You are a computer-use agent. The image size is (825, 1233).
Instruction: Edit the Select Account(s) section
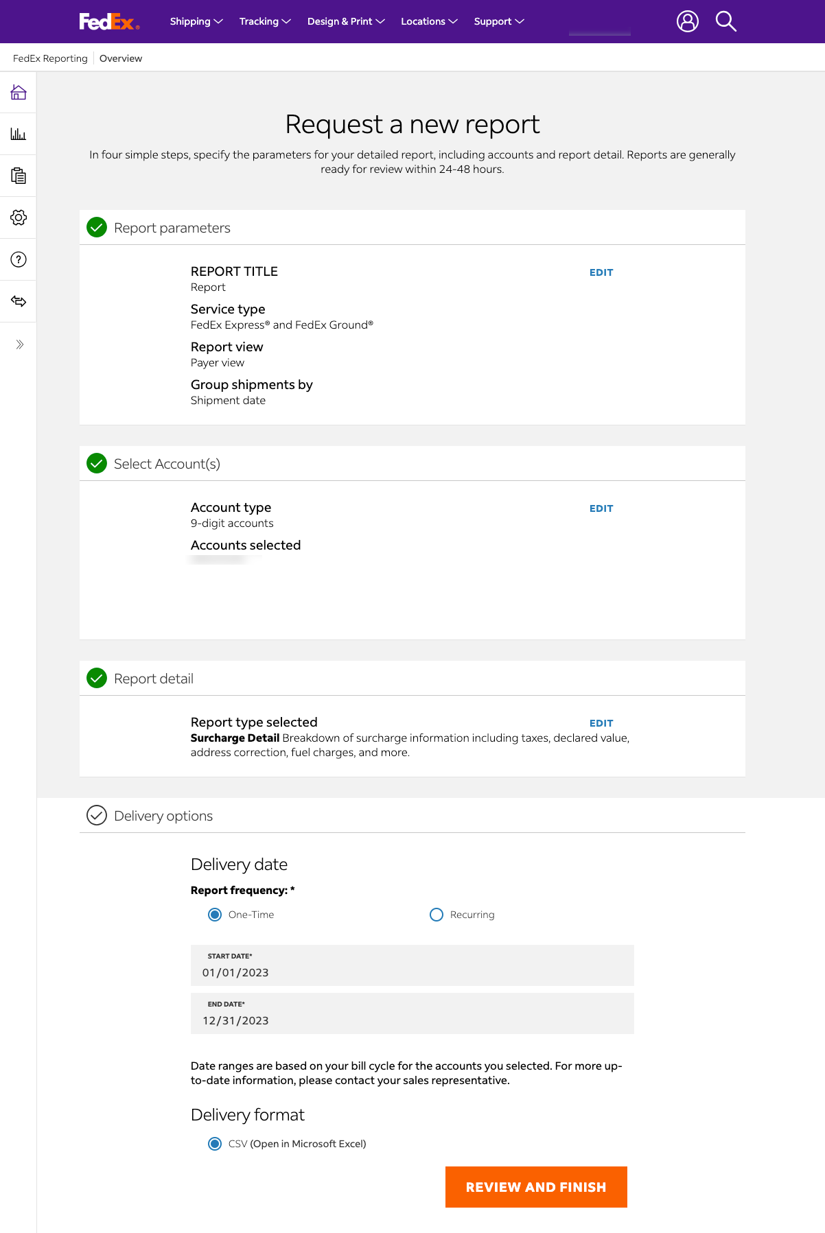(601, 508)
